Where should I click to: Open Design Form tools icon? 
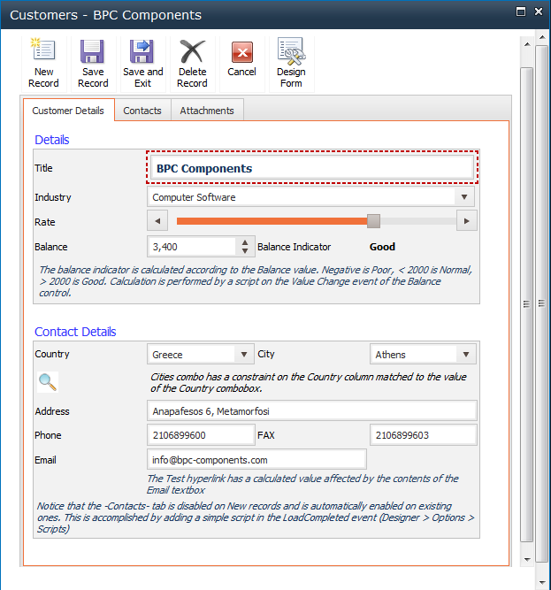[292, 50]
